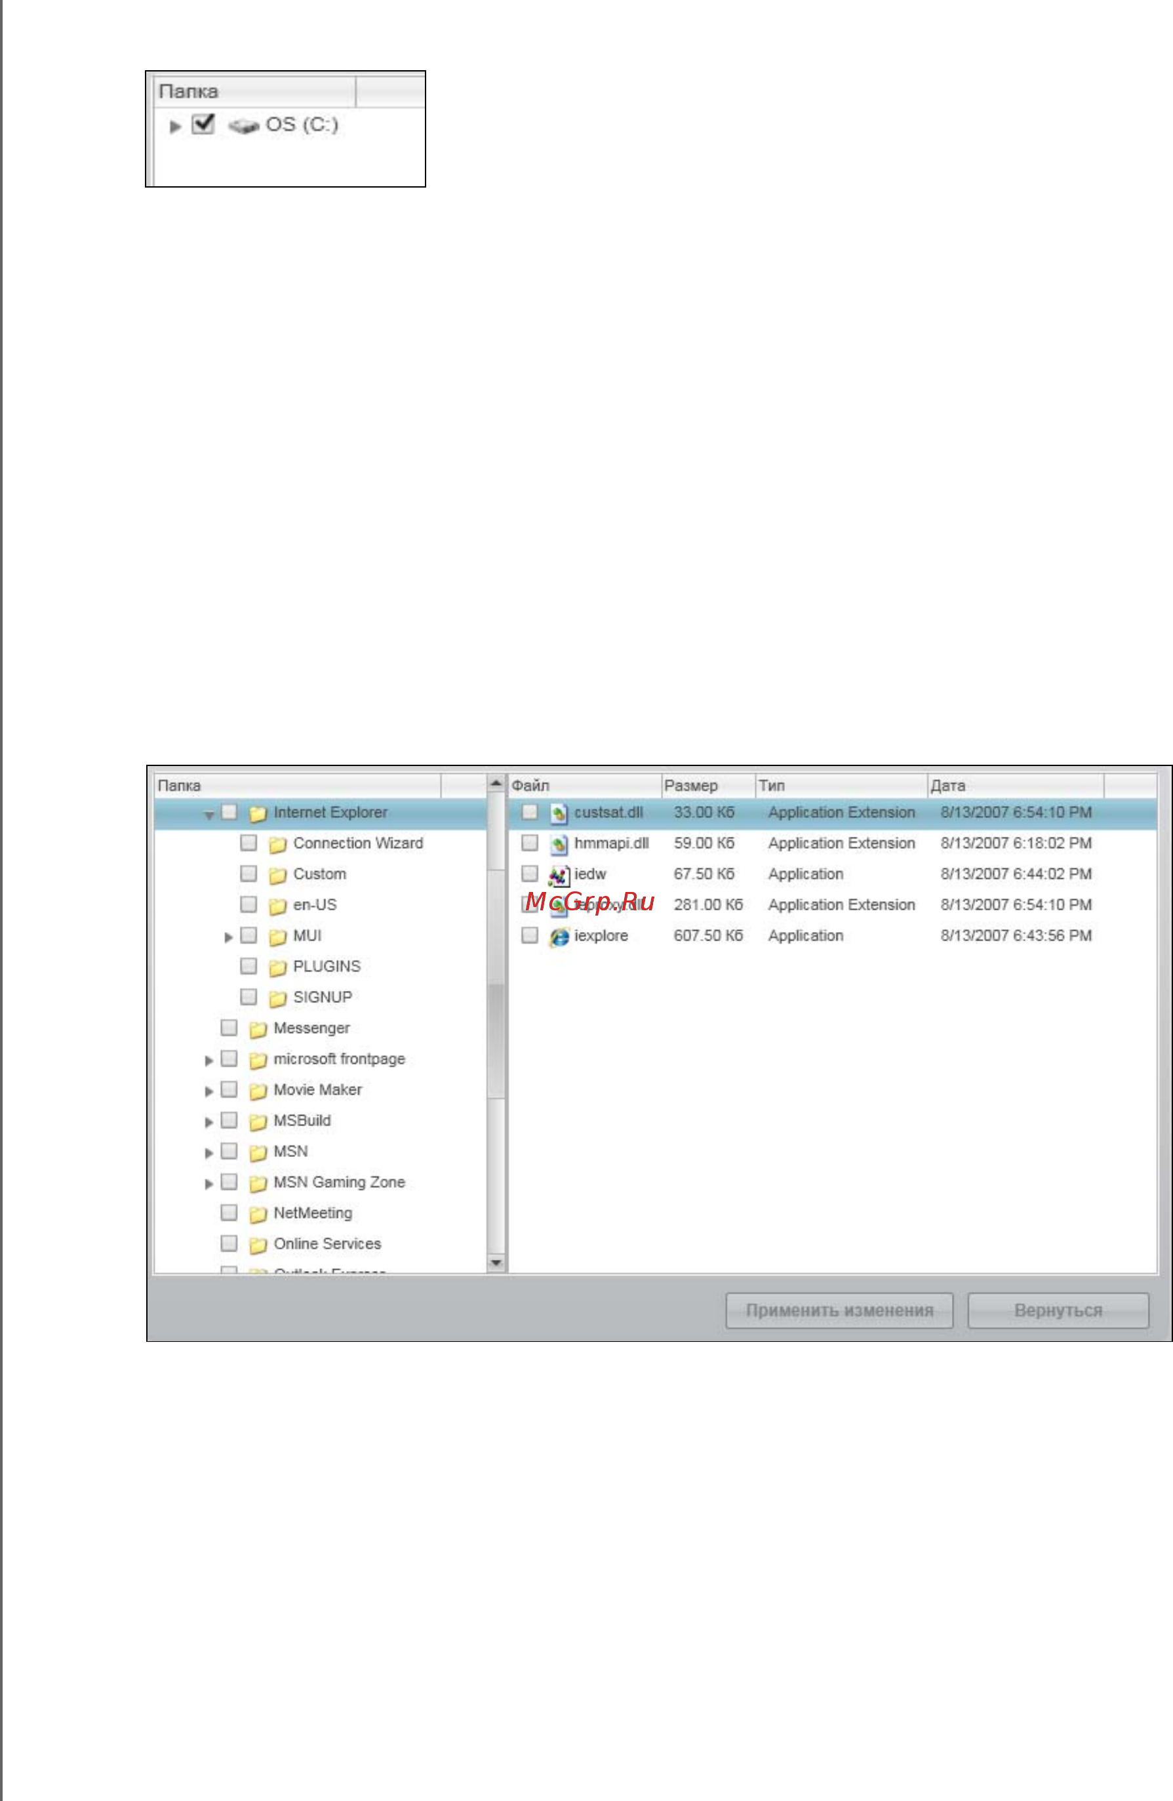Check the Messenger folder checkbox

[x=229, y=1028]
